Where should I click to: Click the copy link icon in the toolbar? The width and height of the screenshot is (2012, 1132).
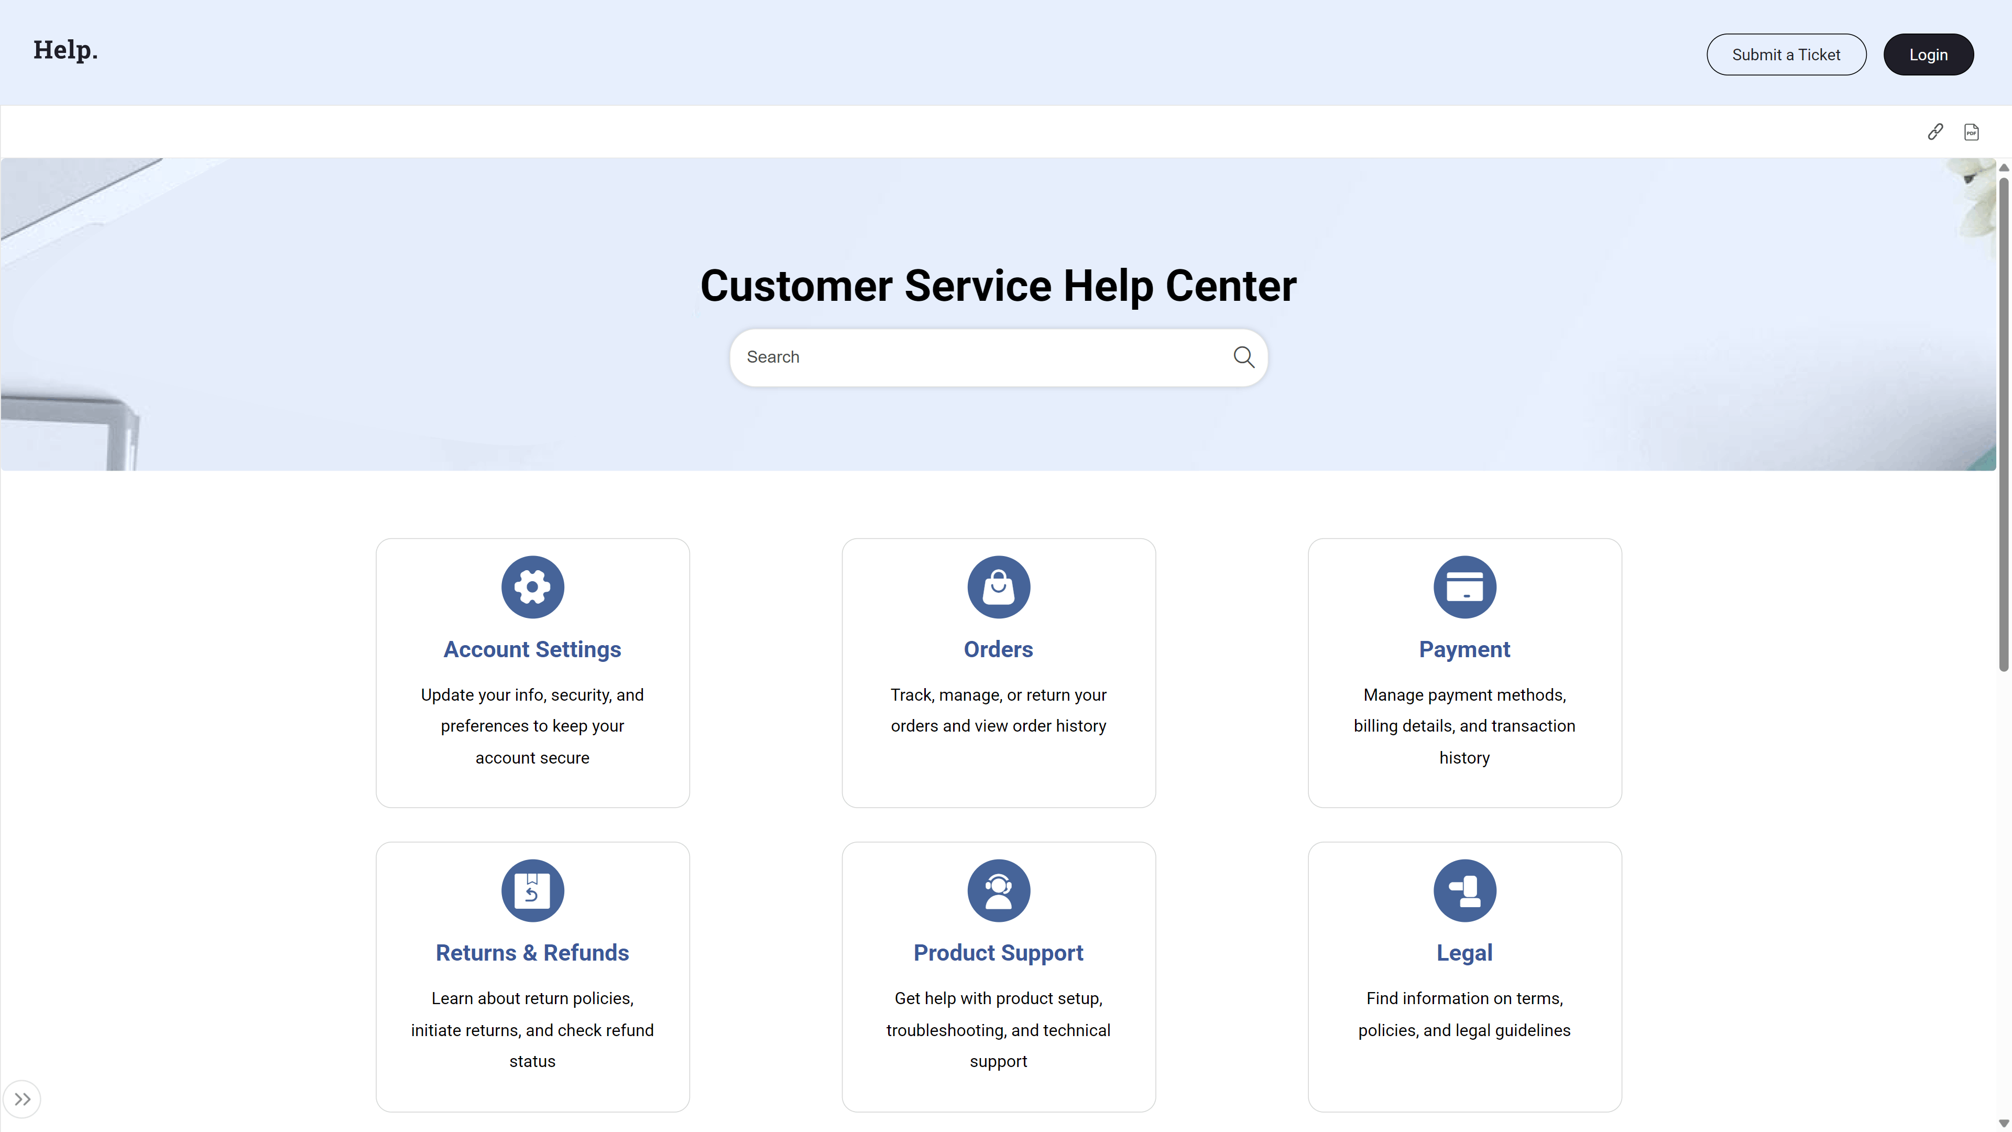(1934, 131)
